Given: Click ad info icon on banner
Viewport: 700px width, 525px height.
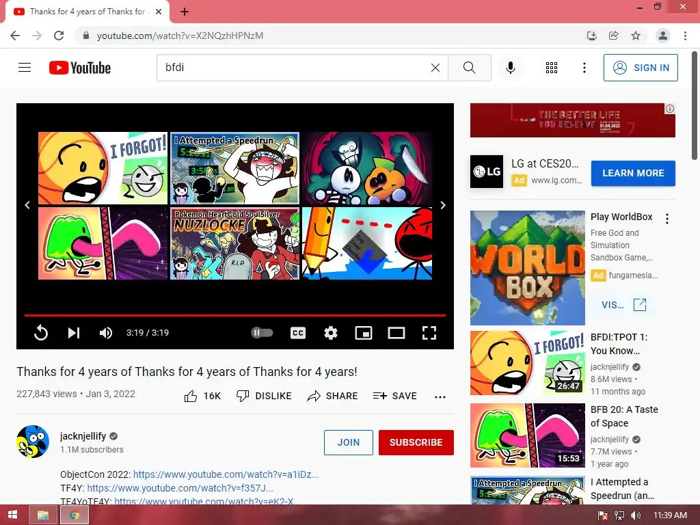Looking at the screenshot, I should [670, 109].
